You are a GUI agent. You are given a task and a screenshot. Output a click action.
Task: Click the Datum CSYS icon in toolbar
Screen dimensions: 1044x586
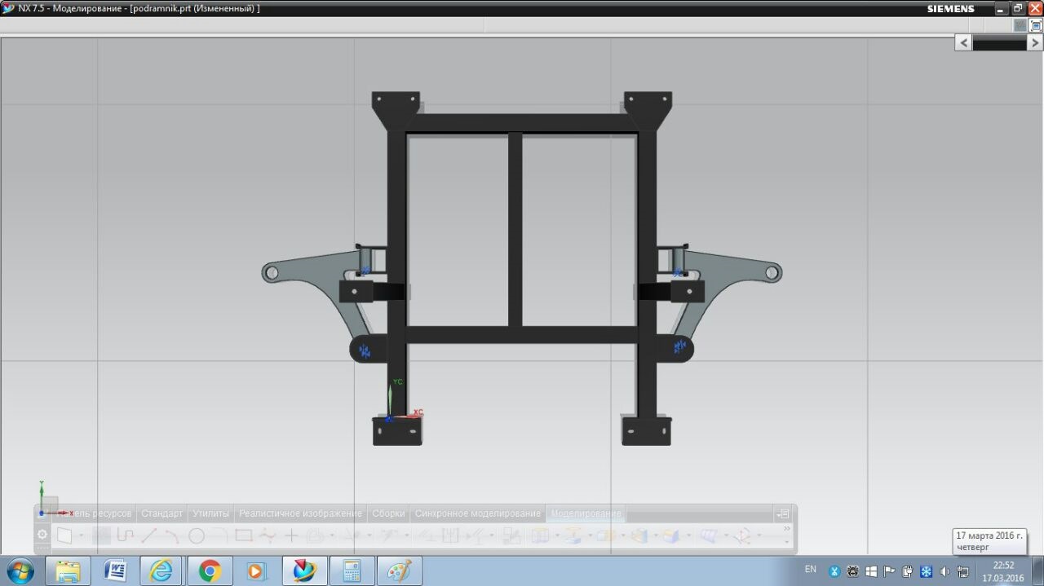tap(741, 535)
